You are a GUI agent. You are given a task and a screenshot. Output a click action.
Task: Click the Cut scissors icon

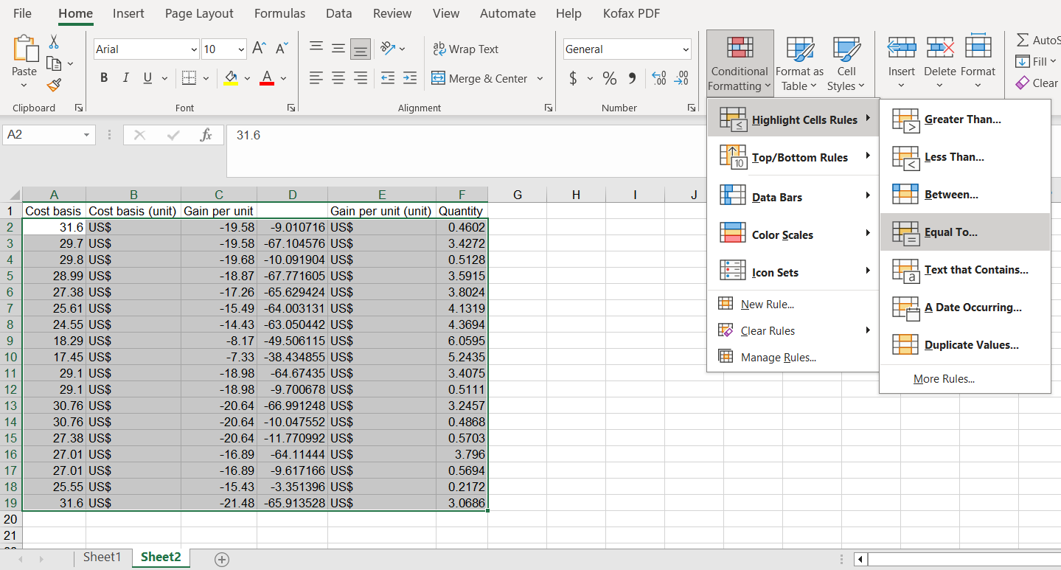[55, 42]
